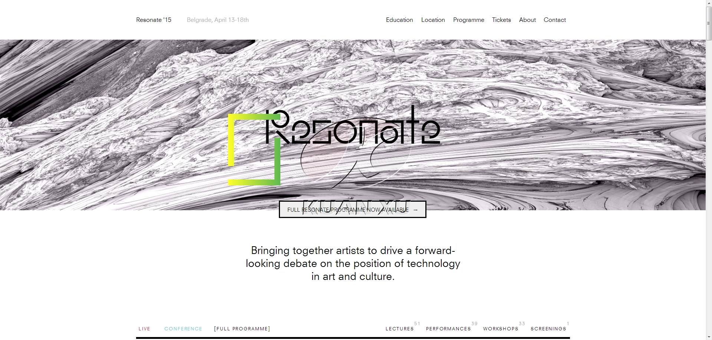Open the Resonate '15 home link
The height and width of the screenshot is (340, 712).
[154, 20]
